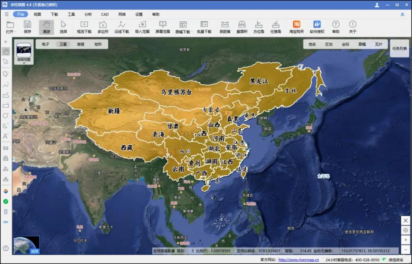Image resolution: width=412 pixels, height=264 pixels.
Task: Open the 下载 tab
Action: 55,14
